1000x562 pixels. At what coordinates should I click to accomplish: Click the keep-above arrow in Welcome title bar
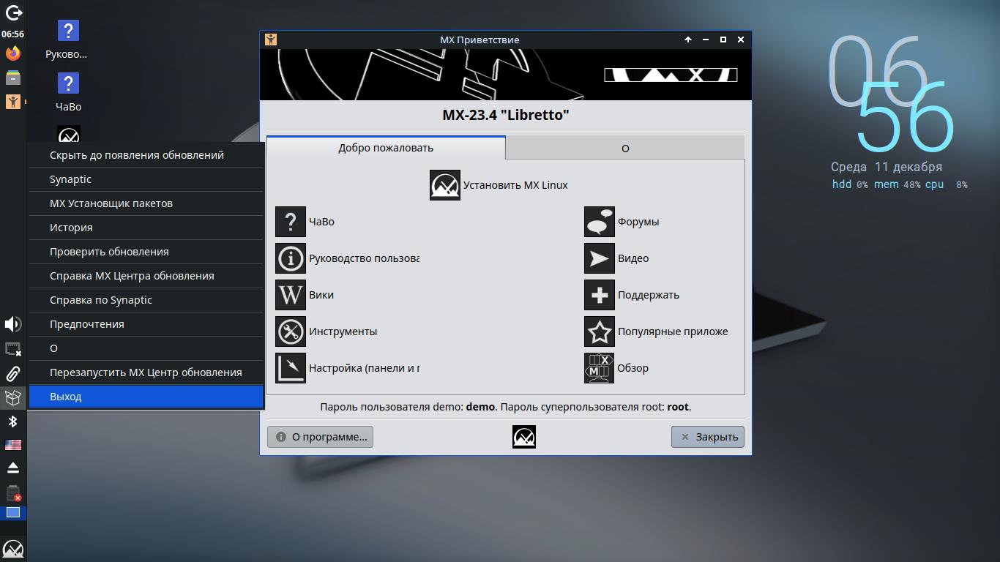tap(688, 40)
